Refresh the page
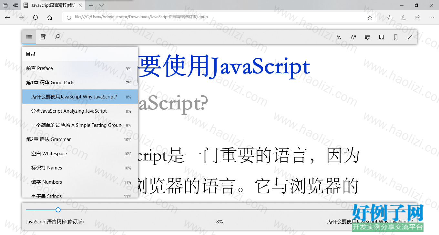Viewport: 439px width, 235px height. (36, 17)
